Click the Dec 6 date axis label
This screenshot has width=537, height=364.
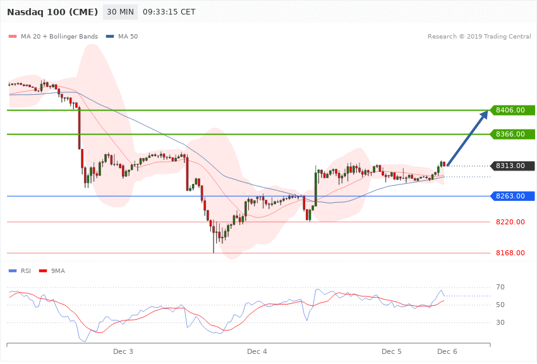[x=447, y=351]
